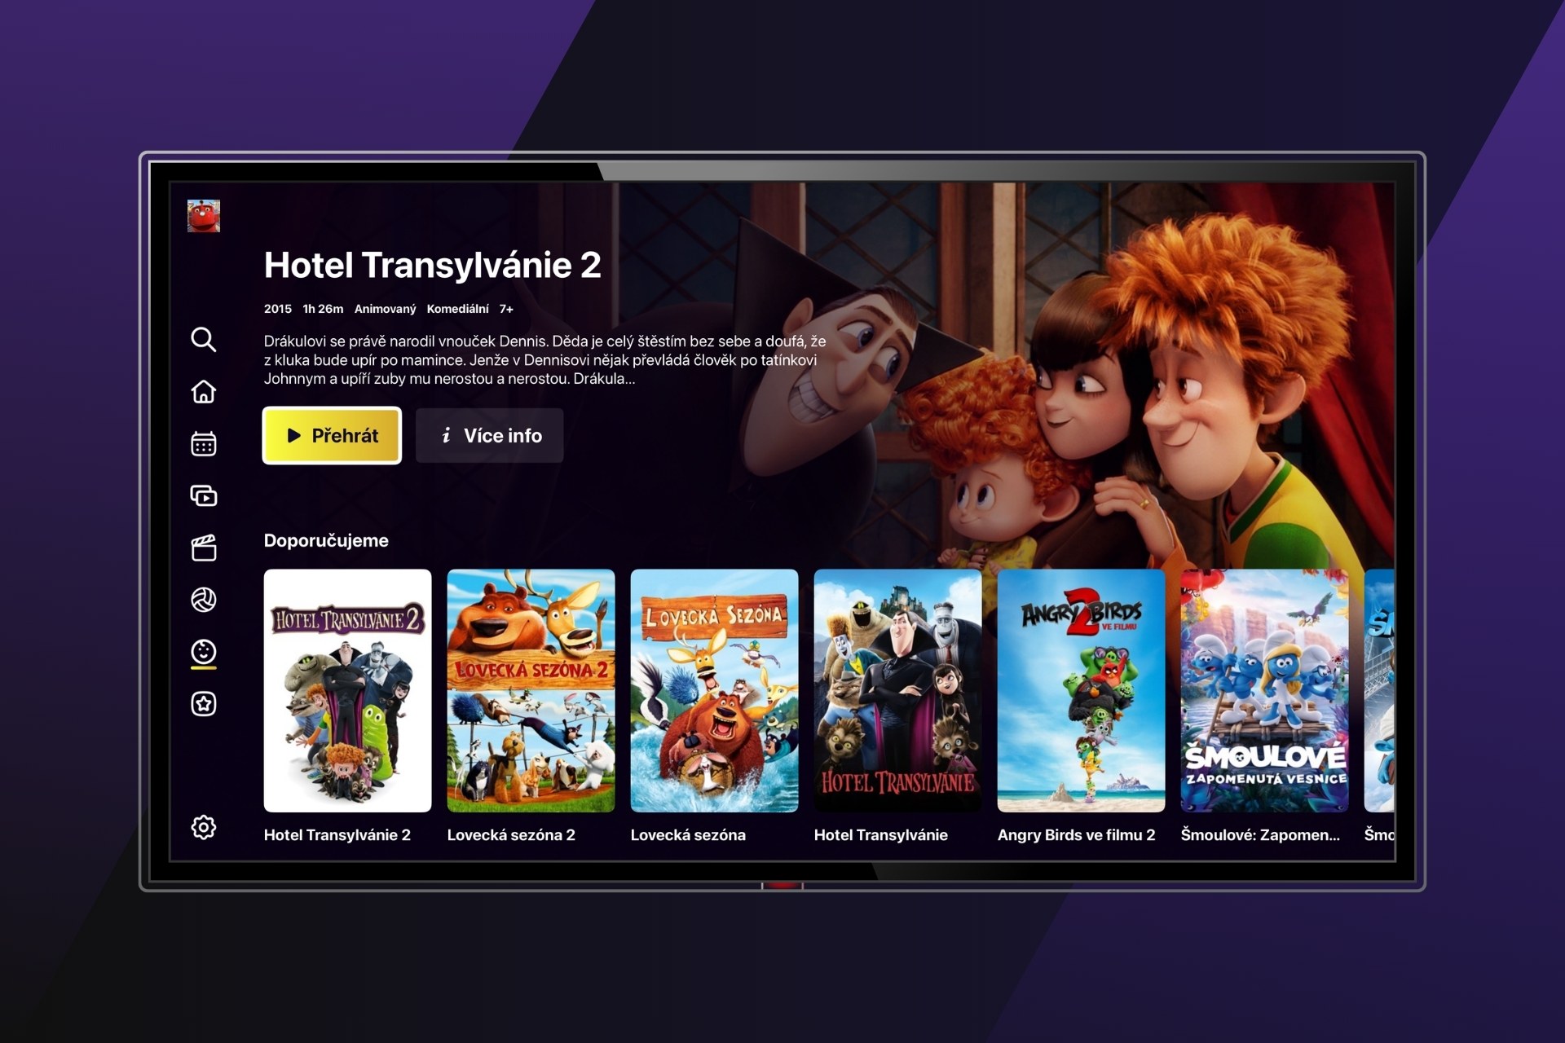Open the Lovecká sezóna poster

(714, 690)
